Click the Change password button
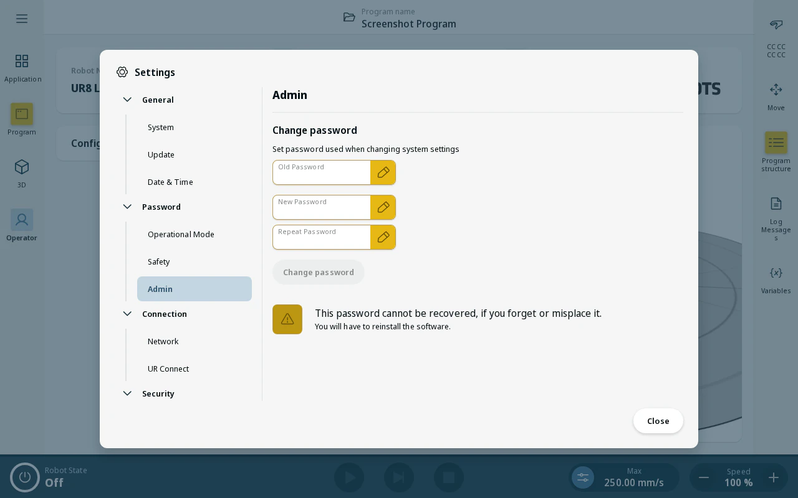798x498 pixels. 319,272
